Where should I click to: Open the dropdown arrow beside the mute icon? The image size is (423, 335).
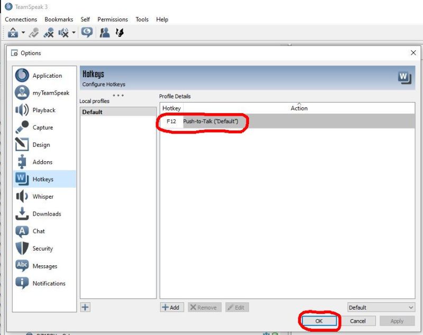click(x=73, y=33)
